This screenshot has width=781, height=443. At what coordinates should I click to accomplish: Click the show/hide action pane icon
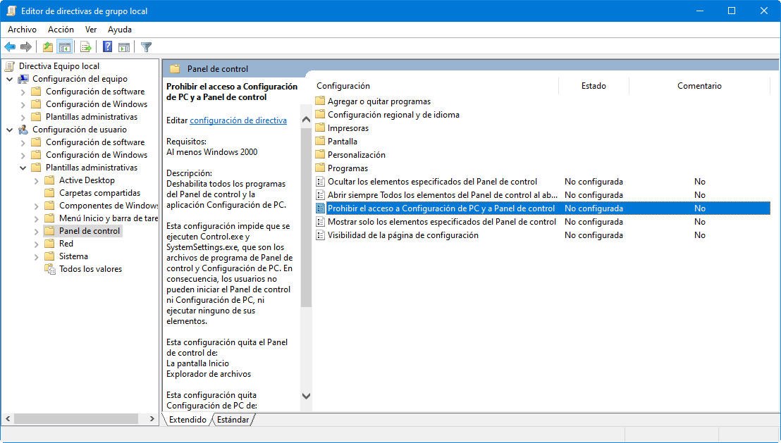tap(124, 47)
